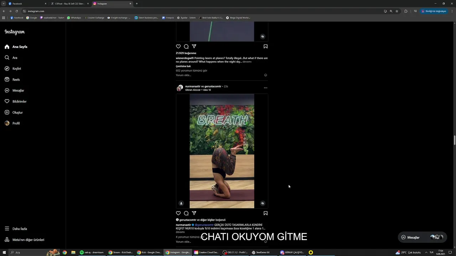Click the Gibran Alcocer Idea 10 audio link

198,90
